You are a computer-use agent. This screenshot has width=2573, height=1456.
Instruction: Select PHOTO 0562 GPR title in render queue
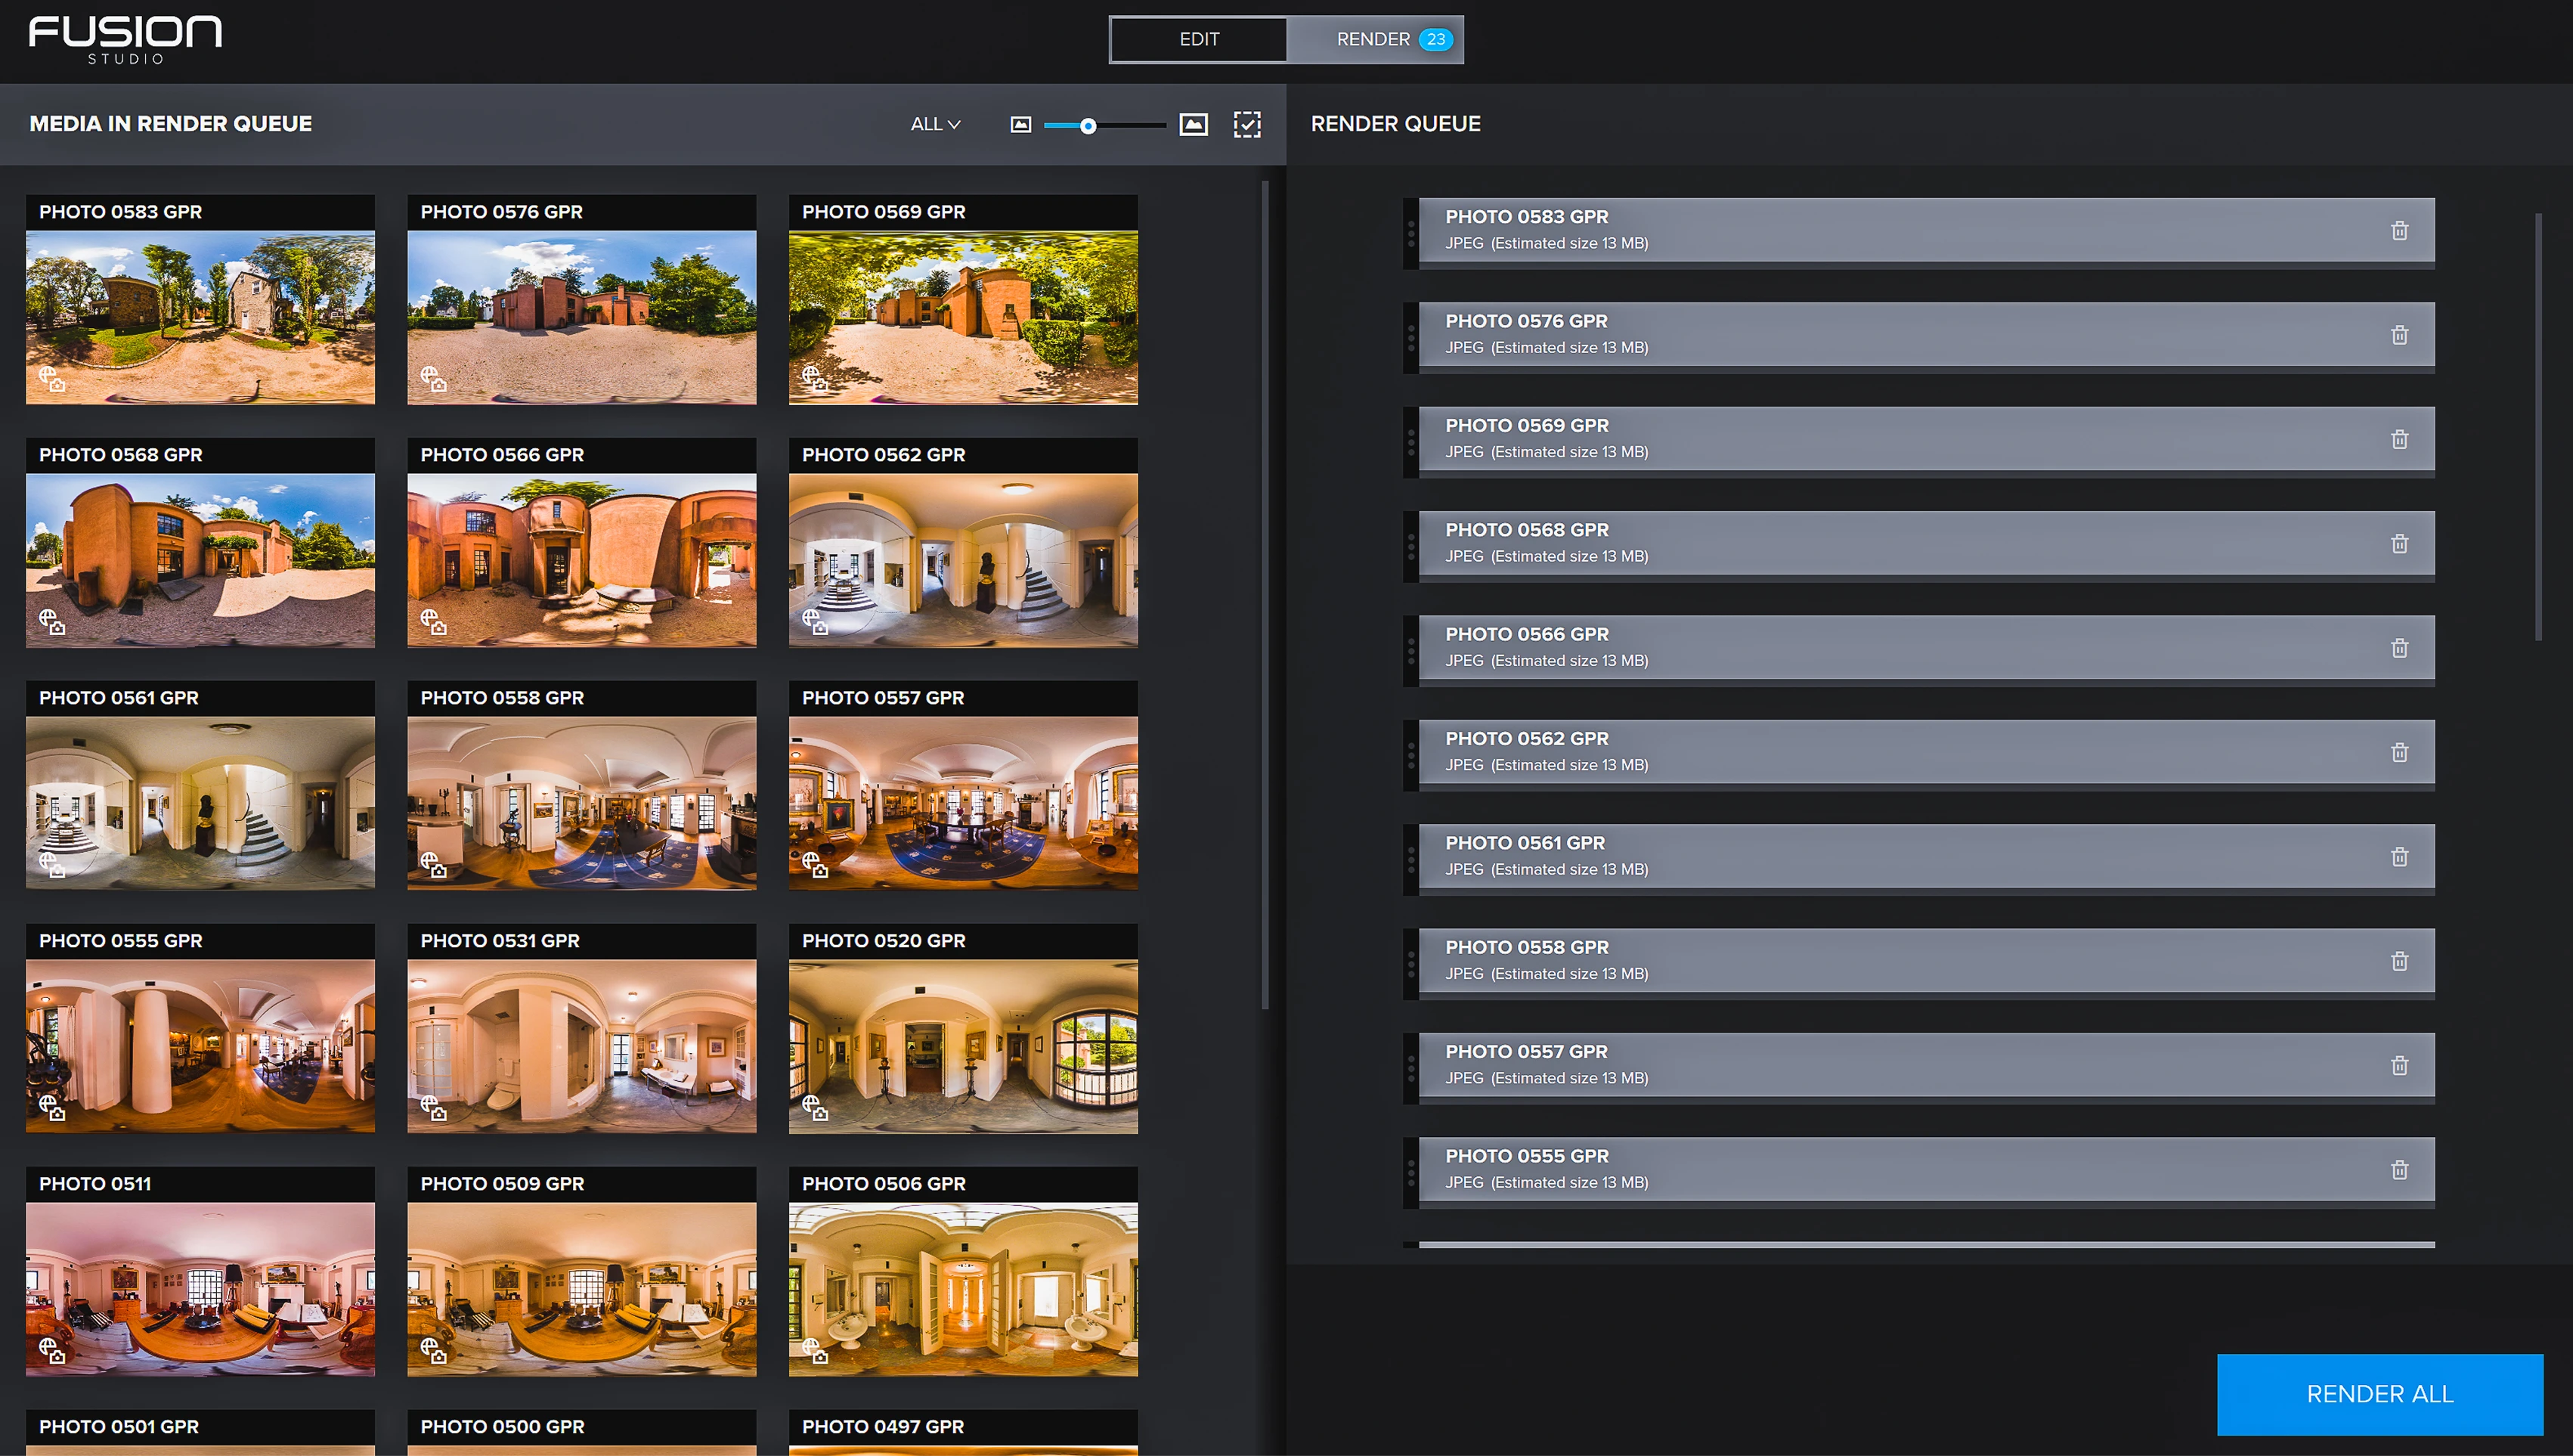(1526, 738)
